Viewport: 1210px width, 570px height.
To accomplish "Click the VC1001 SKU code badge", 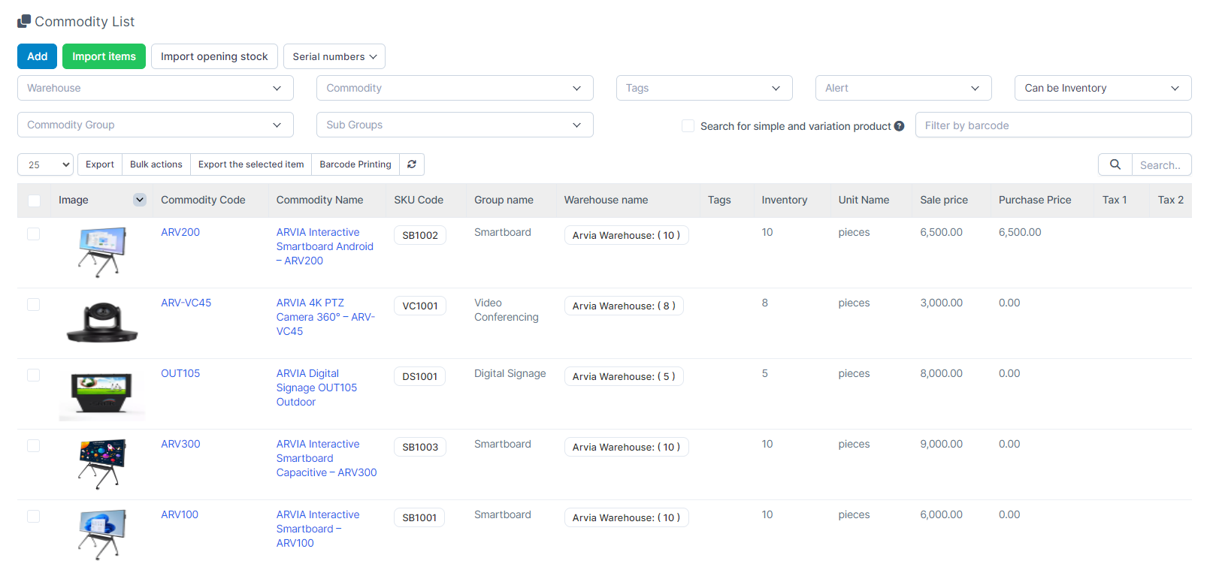I will coord(420,306).
